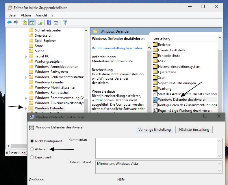
Task: Click the tree pane scroll-up arrow
Action: click(x=86, y=30)
